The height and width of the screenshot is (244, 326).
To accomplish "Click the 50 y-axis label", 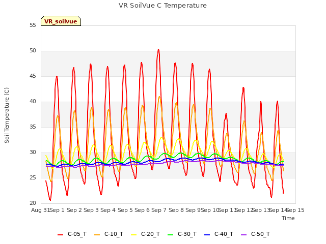I will [33, 51].
